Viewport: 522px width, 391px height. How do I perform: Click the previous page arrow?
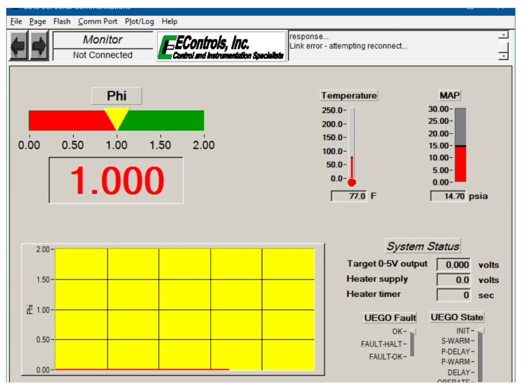(x=19, y=45)
